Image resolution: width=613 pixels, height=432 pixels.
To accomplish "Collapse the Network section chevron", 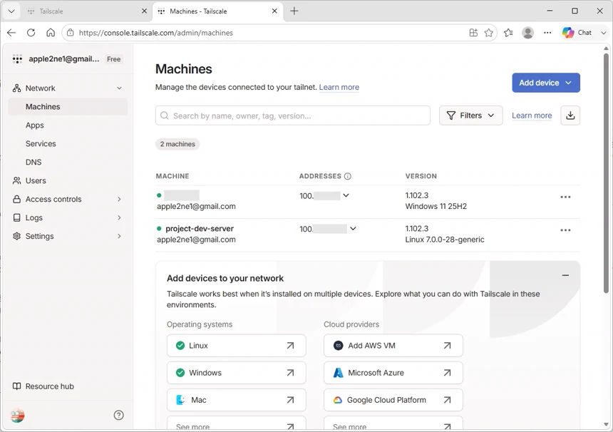I will pos(119,88).
